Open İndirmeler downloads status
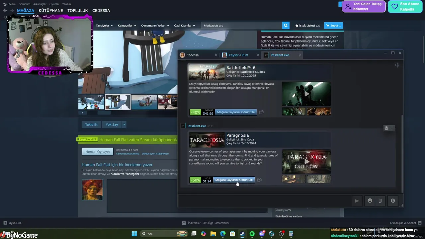Screen dimensions: 425x239 pyautogui.click(x=206, y=223)
